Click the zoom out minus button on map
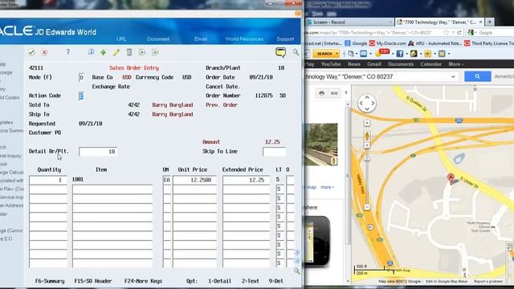The height and width of the screenshot is (289, 514). (367, 207)
